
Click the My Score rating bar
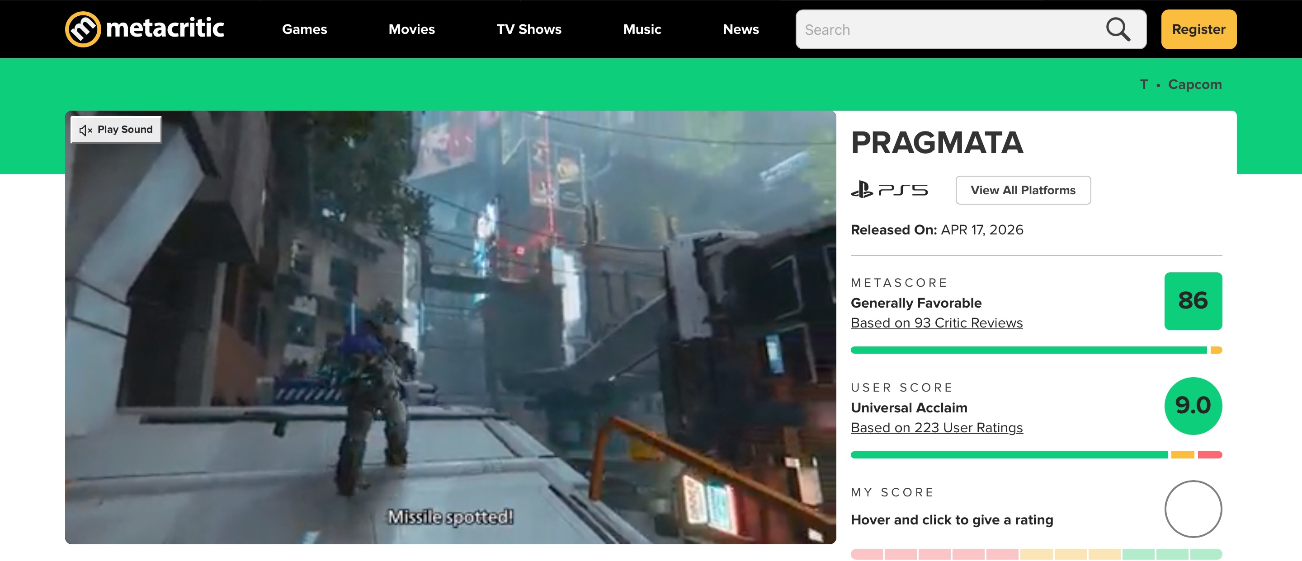click(x=1036, y=554)
